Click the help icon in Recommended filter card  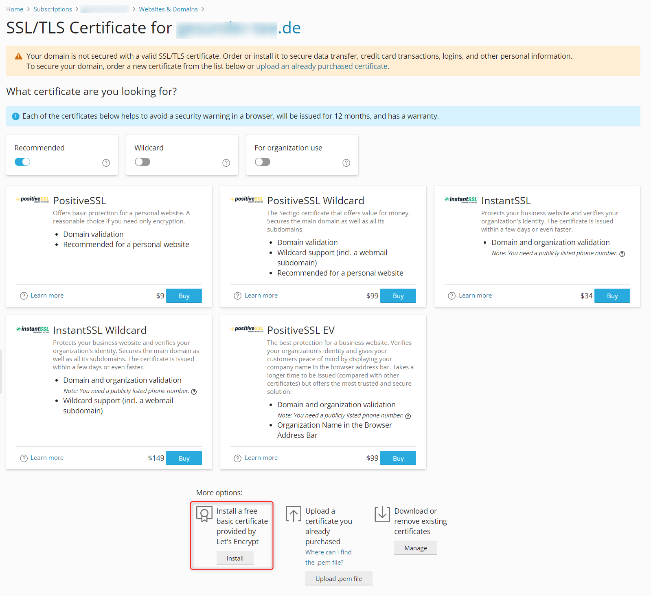click(106, 163)
